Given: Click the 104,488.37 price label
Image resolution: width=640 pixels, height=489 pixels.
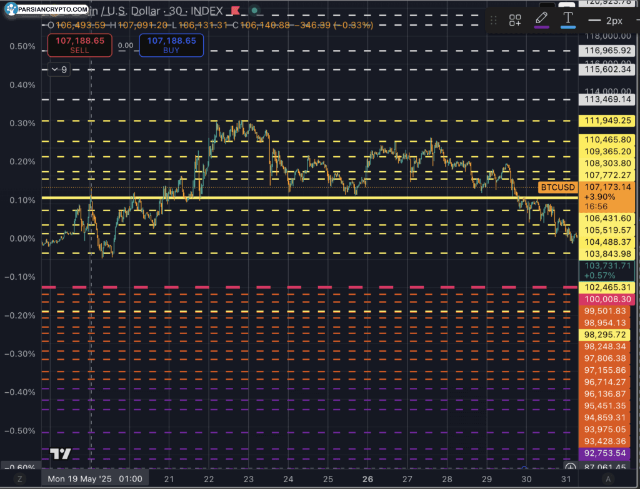Looking at the screenshot, I should coord(607,242).
